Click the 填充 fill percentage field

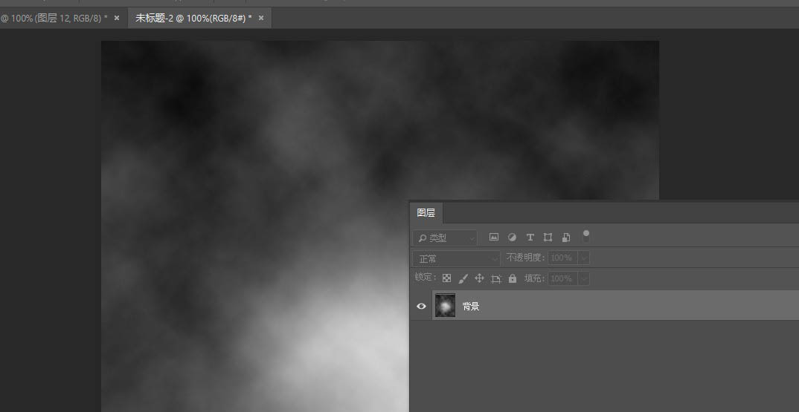click(x=561, y=278)
